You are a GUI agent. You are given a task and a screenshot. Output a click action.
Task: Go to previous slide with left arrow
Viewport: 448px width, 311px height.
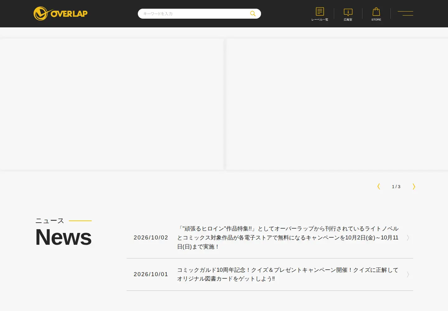tap(379, 186)
